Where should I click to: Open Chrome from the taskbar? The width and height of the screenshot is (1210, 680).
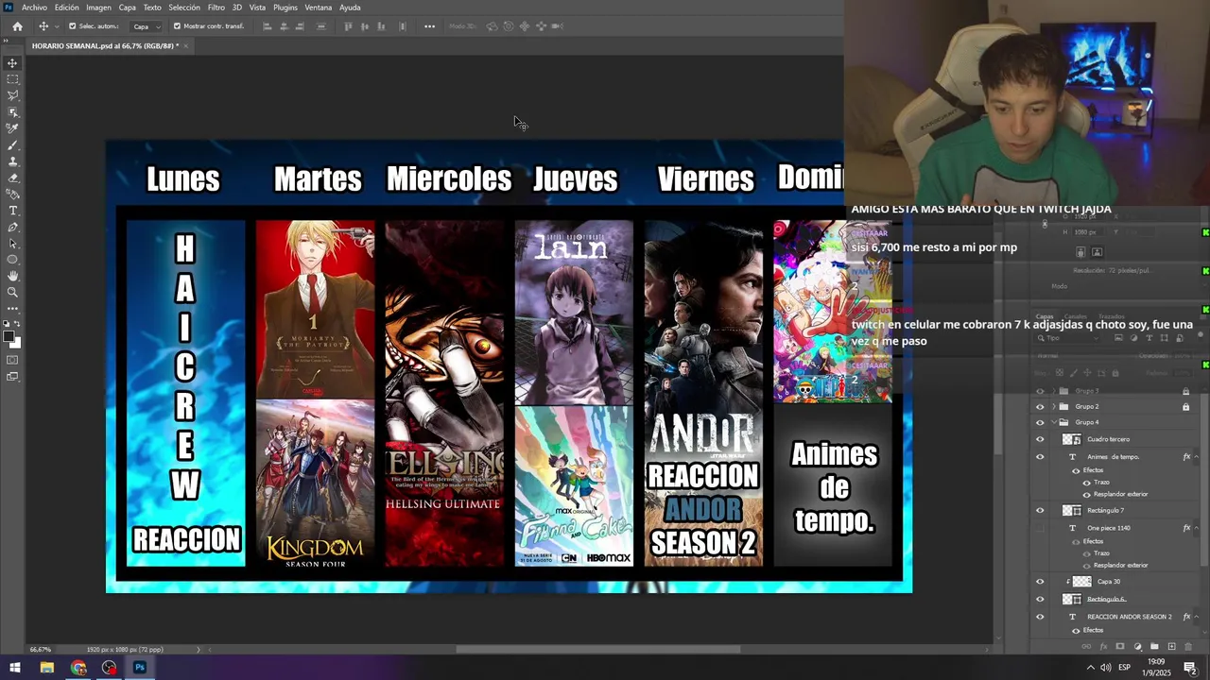(78, 668)
